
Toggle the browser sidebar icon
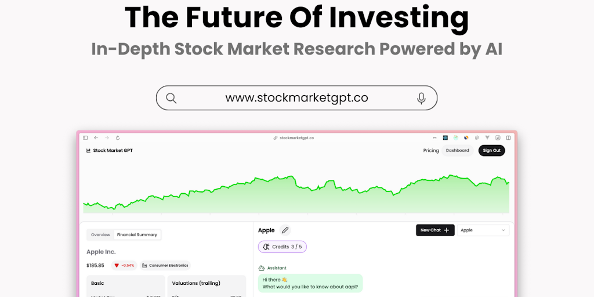(85, 138)
